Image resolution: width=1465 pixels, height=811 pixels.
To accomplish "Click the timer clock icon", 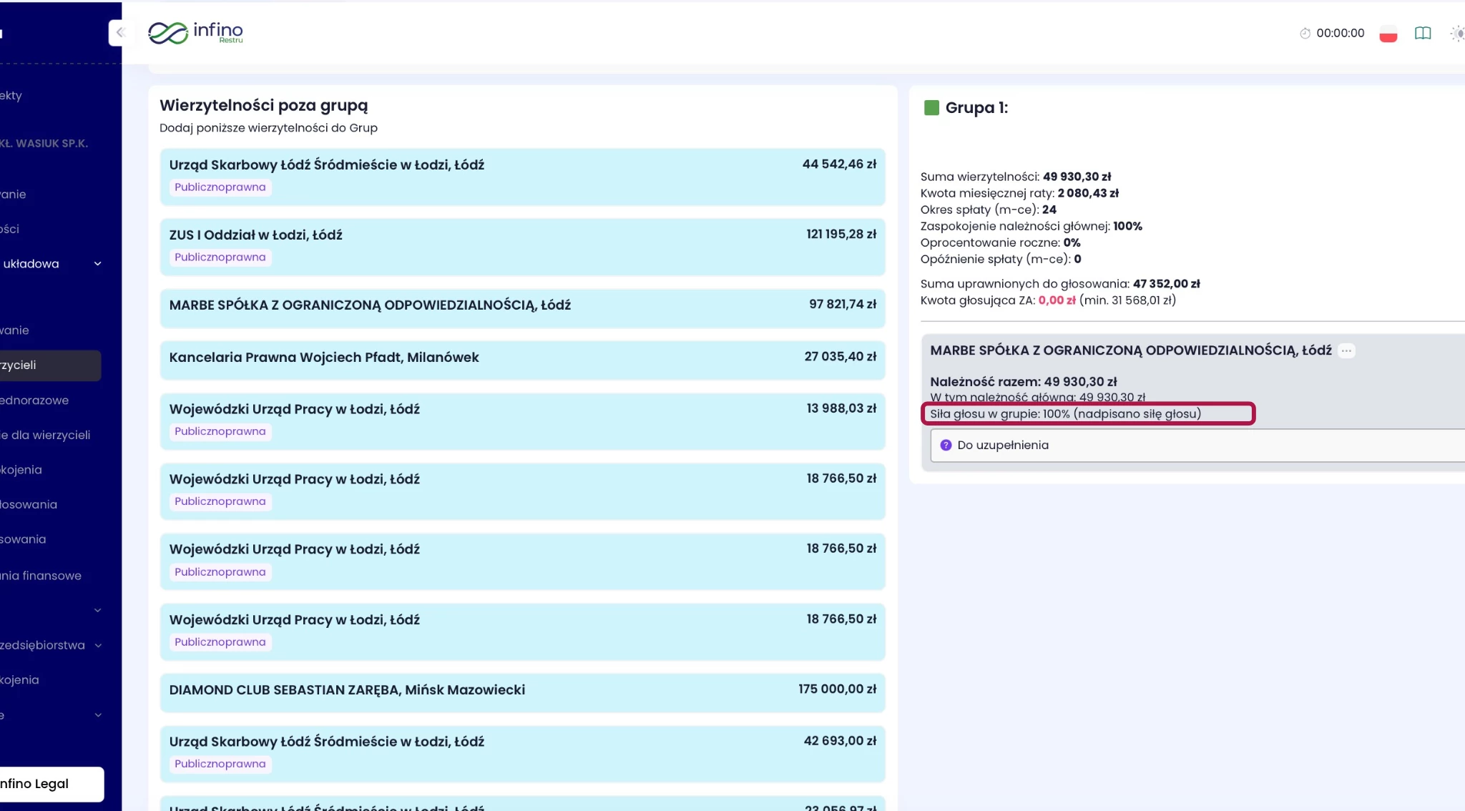I will [1305, 33].
